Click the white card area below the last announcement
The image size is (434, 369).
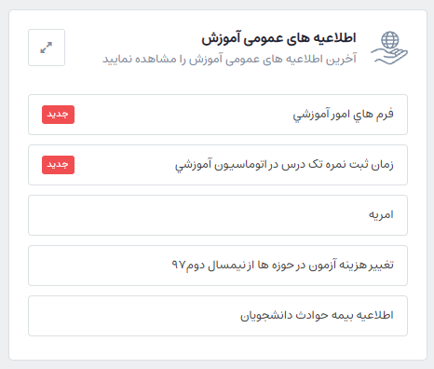coord(218,348)
